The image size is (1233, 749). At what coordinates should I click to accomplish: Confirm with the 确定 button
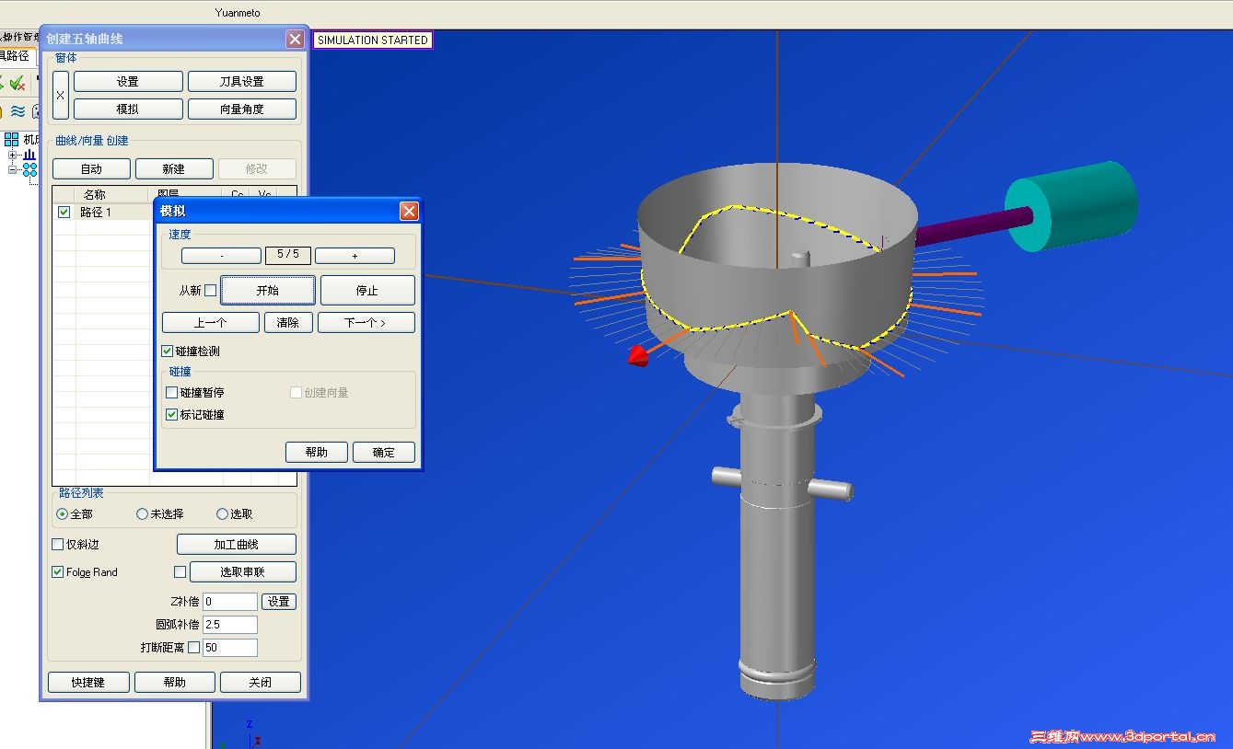[384, 452]
